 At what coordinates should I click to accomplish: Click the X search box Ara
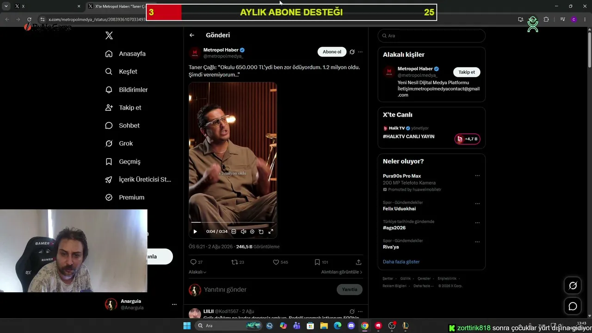(432, 36)
